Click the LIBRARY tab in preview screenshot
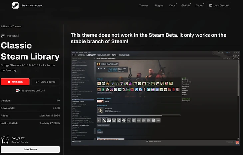The height and width of the screenshot is (155, 243). pos(91,55)
